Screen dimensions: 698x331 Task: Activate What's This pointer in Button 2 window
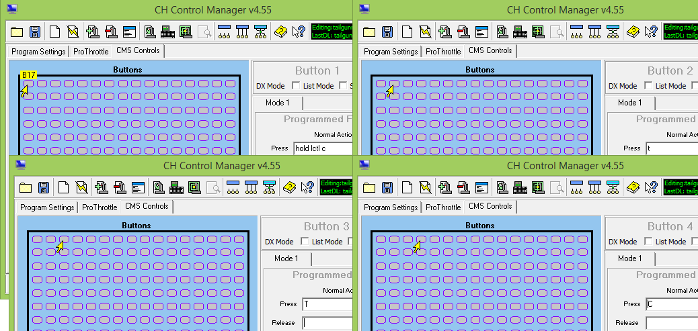pos(651,32)
